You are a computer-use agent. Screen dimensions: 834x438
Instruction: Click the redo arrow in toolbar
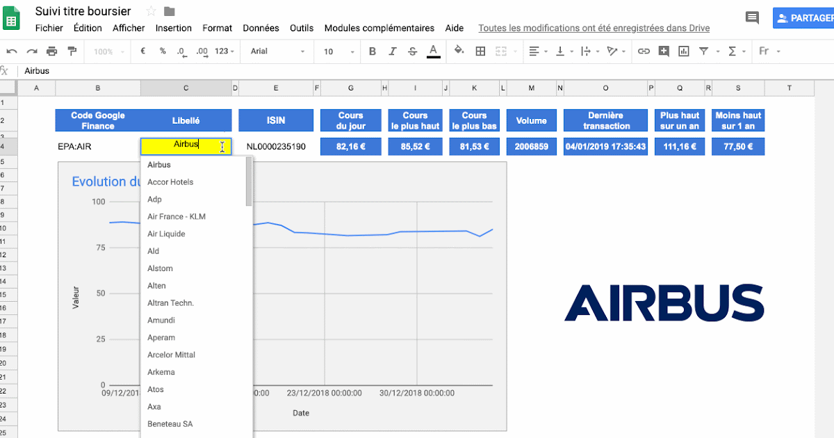(x=32, y=51)
